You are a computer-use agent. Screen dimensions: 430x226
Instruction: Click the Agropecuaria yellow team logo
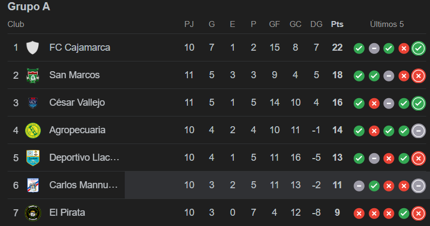tap(33, 130)
